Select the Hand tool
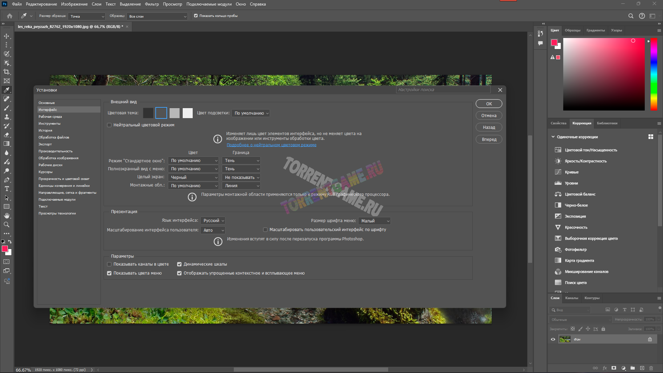 point(7,216)
